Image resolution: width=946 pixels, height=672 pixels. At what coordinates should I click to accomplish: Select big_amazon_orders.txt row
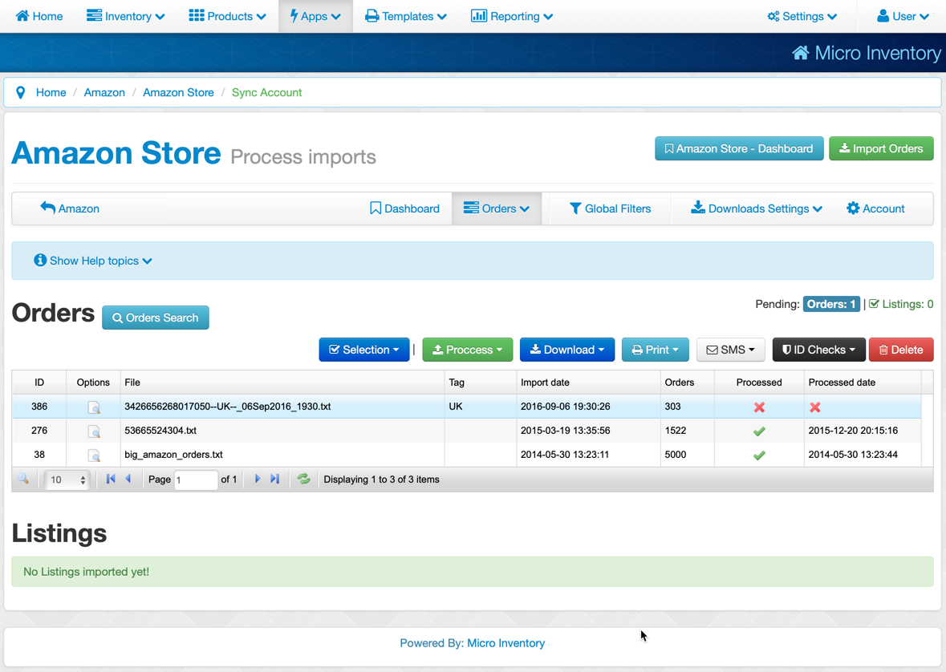pyautogui.click(x=466, y=455)
